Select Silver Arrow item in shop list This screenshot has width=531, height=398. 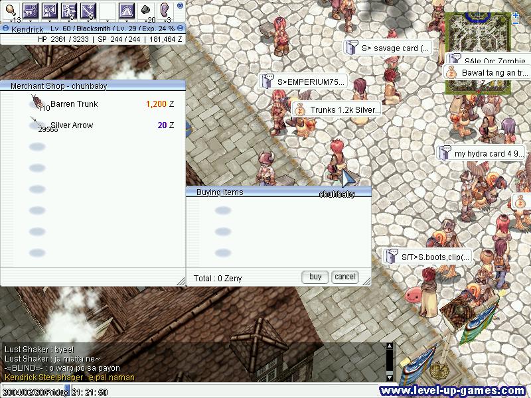(x=72, y=125)
